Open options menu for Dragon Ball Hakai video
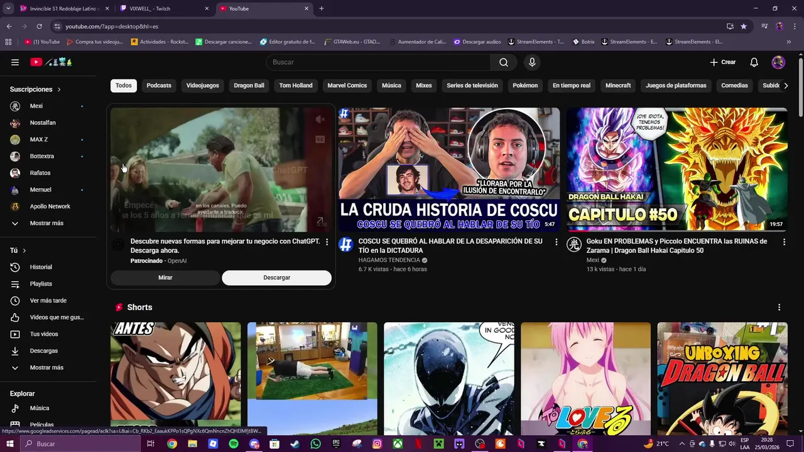Image resolution: width=804 pixels, height=452 pixels. [784, 242]
